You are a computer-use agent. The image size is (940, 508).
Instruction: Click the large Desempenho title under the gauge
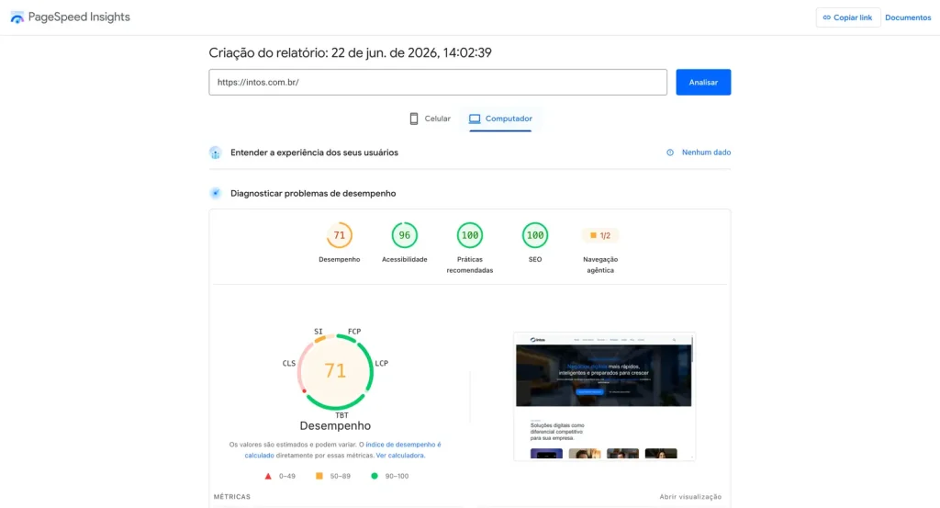pyautogui.click(x=335, y=426)
